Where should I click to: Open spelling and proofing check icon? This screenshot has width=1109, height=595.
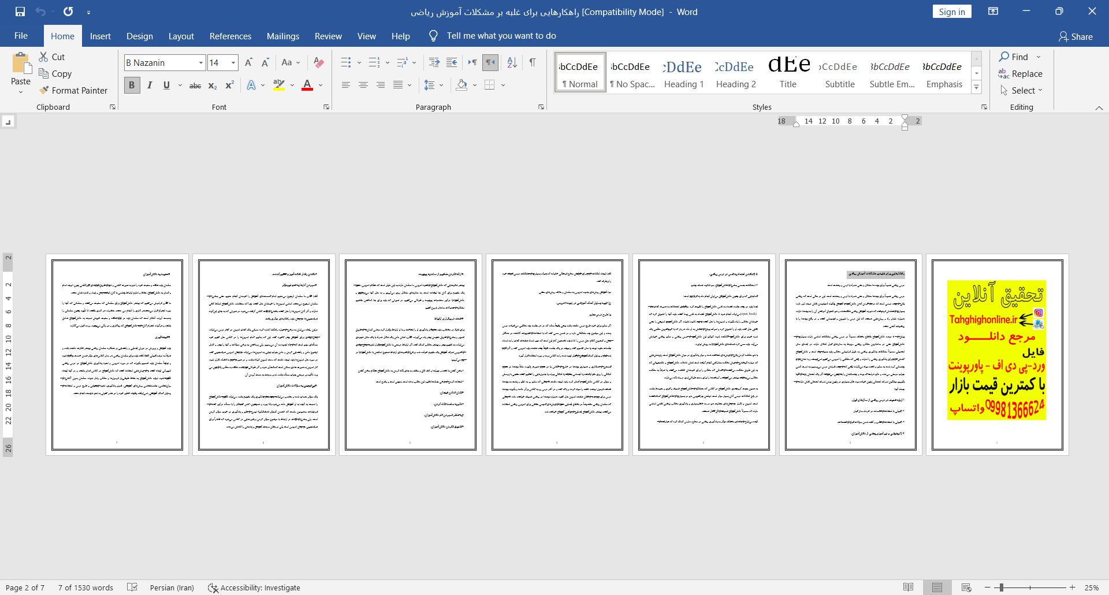tap(132, 587)
